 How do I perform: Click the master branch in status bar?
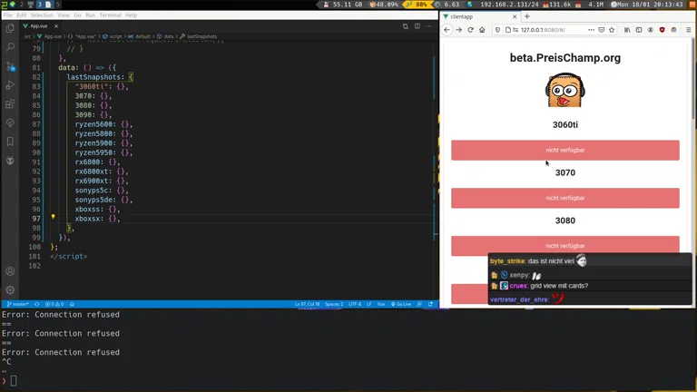[18, 305]
